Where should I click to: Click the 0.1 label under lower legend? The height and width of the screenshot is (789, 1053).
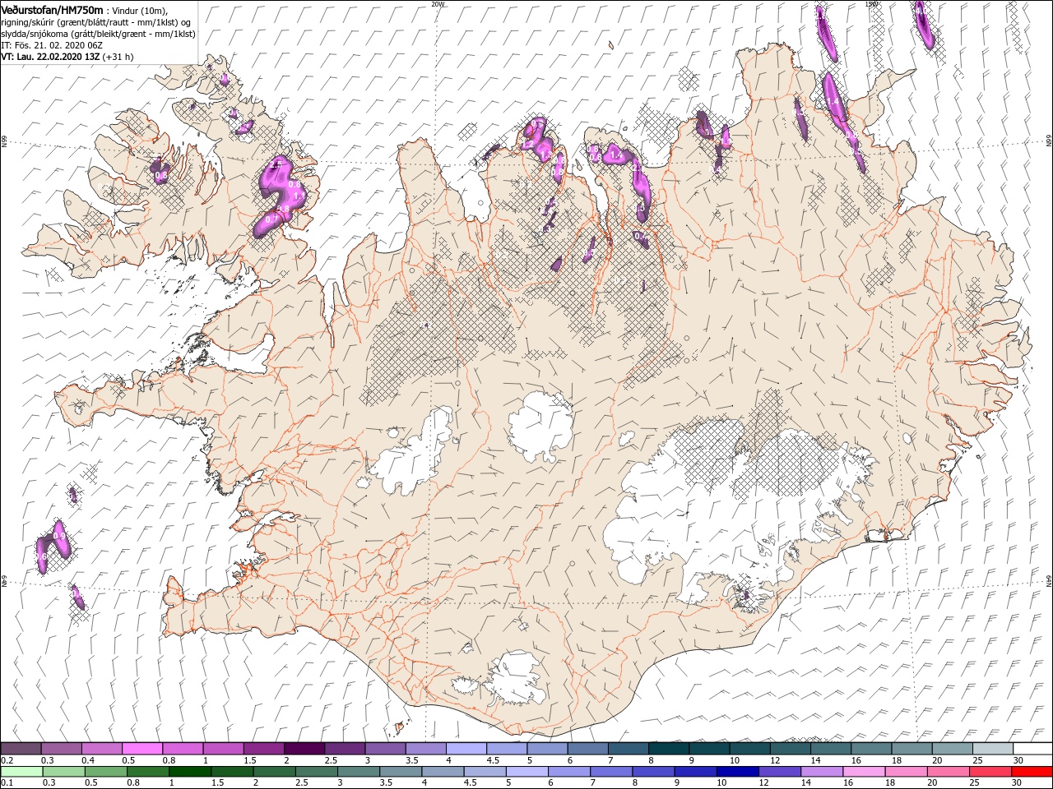[x=7, y=783]
